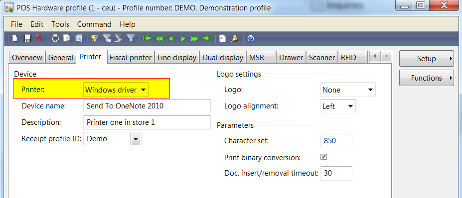Go to the last record

207,38
